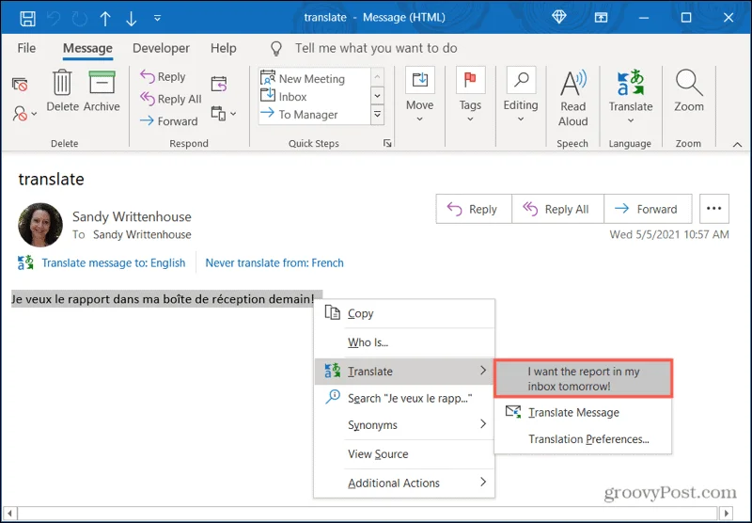Click Reply All in the ribbon Respond group

pos(171,99)
